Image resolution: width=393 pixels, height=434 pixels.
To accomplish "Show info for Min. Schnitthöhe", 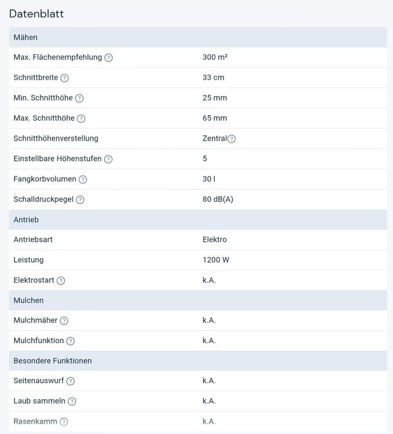I will click(x=79, y=98).
